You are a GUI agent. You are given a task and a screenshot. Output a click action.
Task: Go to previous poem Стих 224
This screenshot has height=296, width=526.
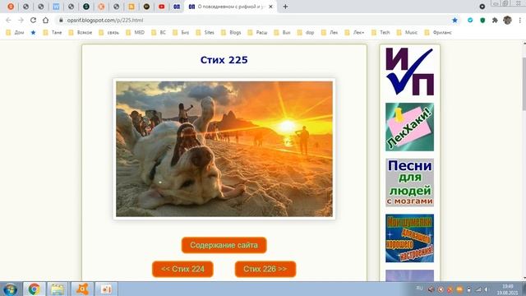point(182,269)
